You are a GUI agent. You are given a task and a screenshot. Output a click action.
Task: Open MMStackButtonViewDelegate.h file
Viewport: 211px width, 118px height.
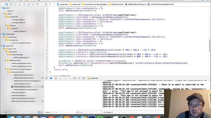(x=26, y=89)
